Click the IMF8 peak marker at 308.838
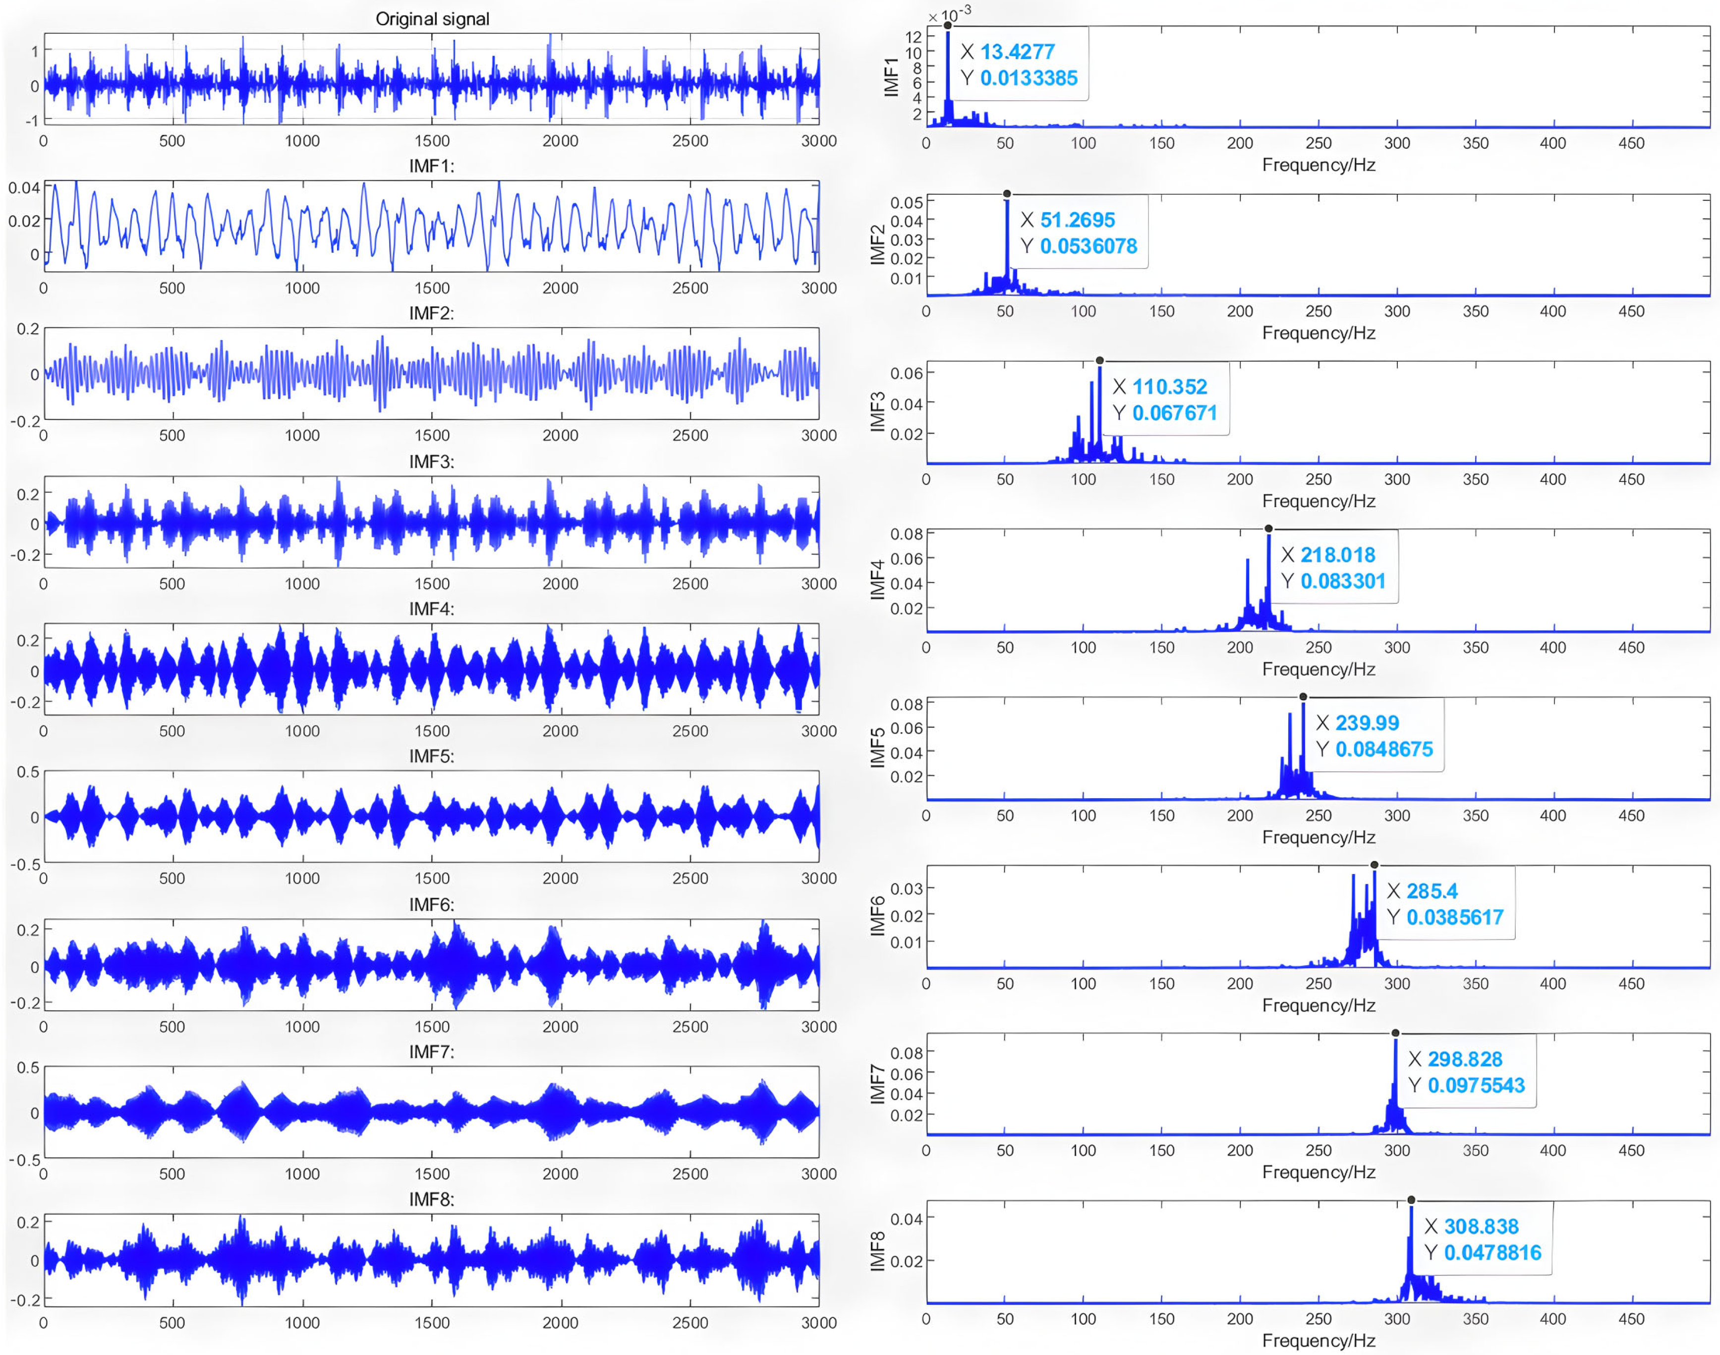Viewport: 1720px width, 1355px height. [x=1412, y=1200]
